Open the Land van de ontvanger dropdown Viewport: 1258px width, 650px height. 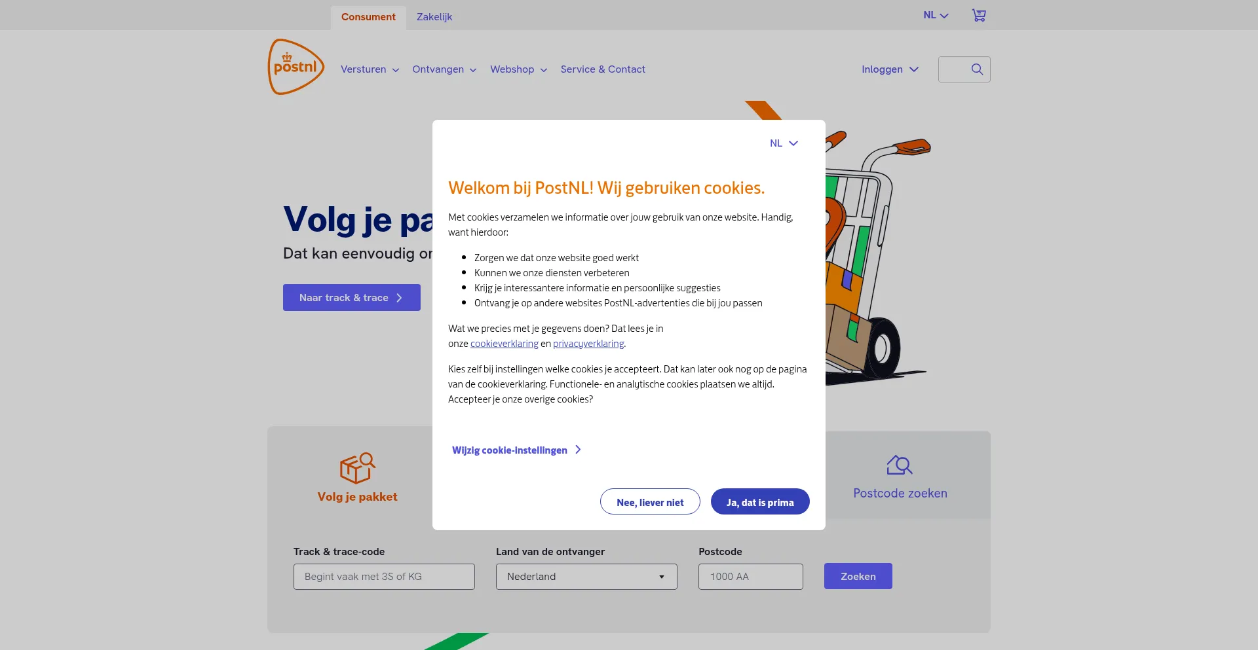click(x=586, y=577)
